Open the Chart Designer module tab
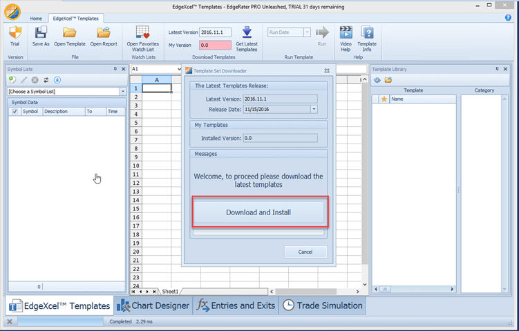This screenshot has height=331, width=519. pyautogui.click(x=153, y=305)
